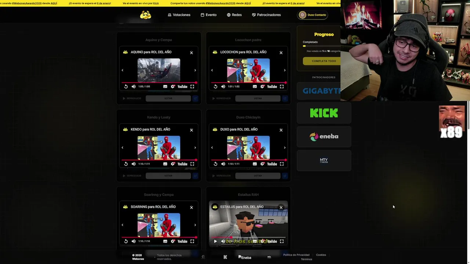The width and height of the screenshot is (470, 264).
Task: Open settings gear on the LOCOCHON video
Action: pyautogui.click(x=262, y=87)
